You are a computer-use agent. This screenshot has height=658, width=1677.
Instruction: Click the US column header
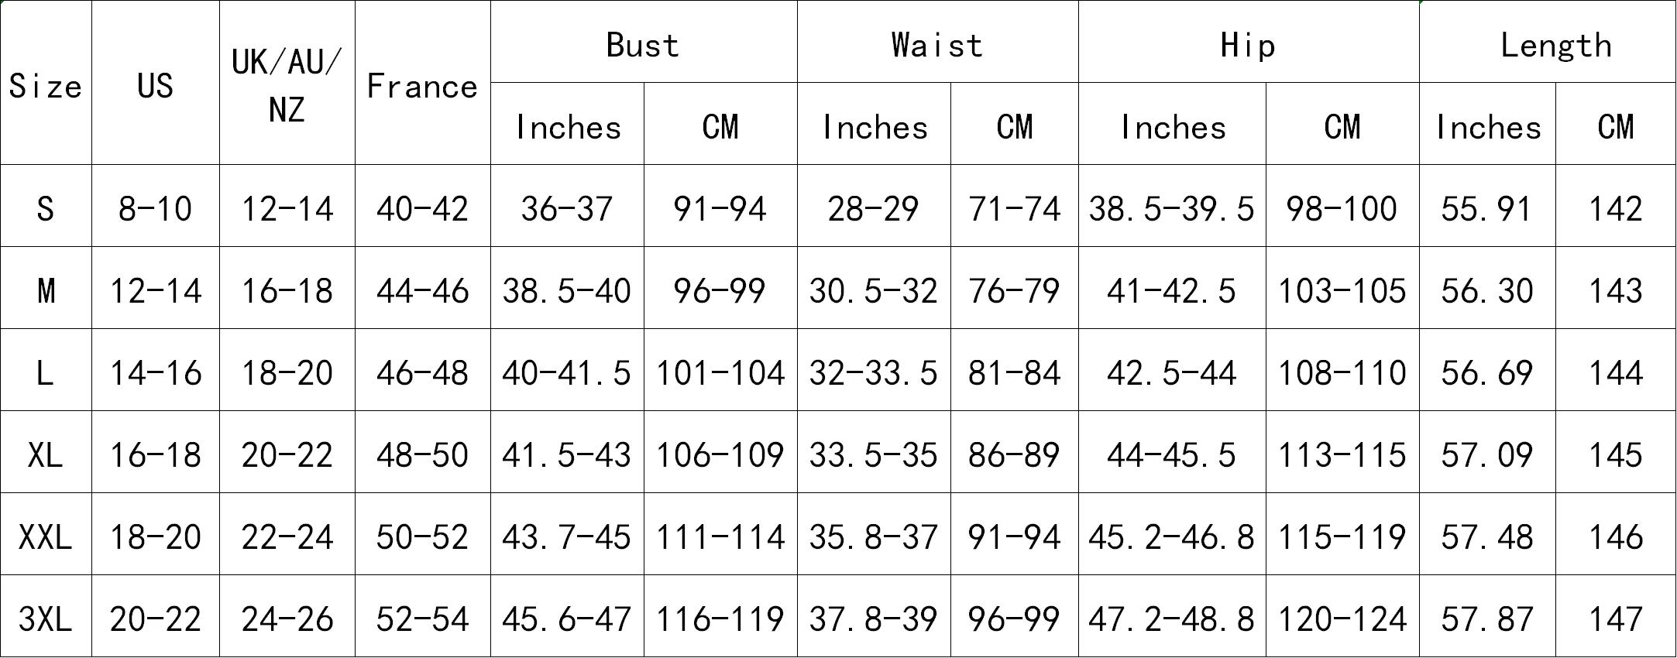pos(156,83)
